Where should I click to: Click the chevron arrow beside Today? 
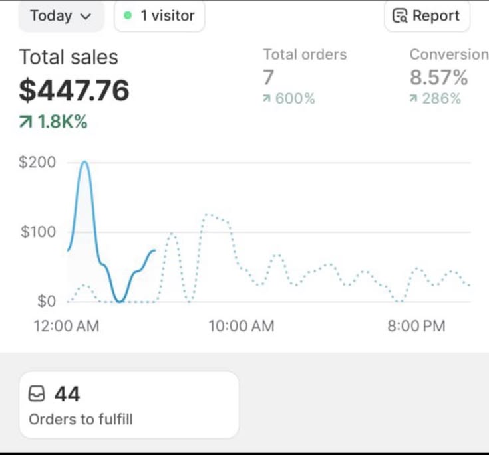point(85,16)
